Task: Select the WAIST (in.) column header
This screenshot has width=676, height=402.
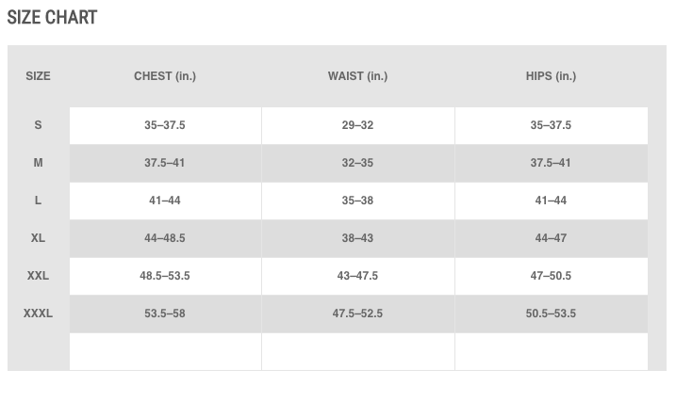Action: click(x=357, y=76)
